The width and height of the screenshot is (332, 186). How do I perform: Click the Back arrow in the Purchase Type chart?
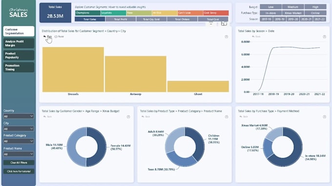pos(241,117)
